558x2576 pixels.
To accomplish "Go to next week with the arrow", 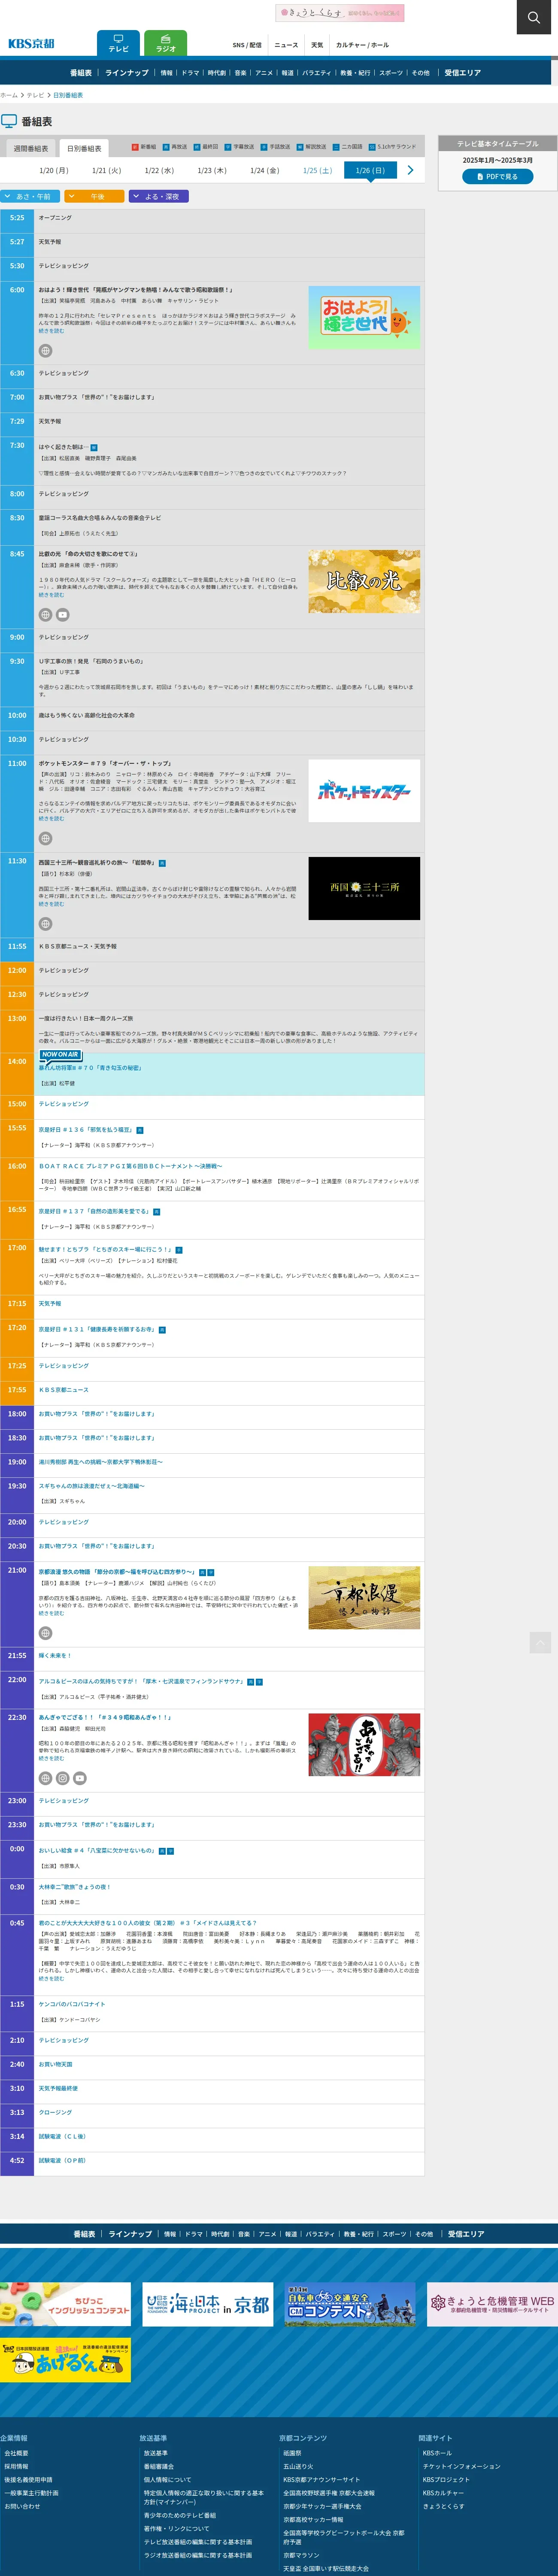I will [x=410, y=170].
